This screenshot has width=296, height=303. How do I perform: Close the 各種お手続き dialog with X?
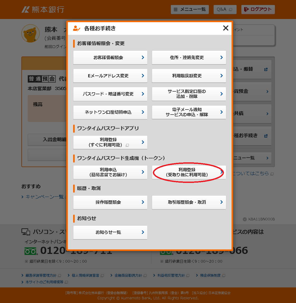pos(225,28)
